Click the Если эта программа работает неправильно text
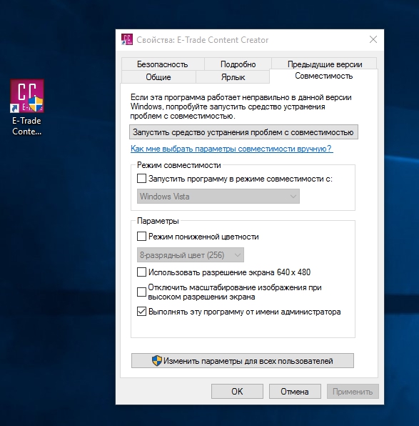419x426 pixels. click(x=241, y=106)
